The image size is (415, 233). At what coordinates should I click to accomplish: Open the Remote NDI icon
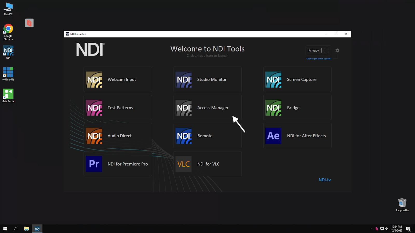184,136
